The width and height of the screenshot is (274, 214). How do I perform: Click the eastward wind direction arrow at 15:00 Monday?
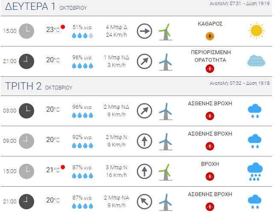[x=144, y=31]
